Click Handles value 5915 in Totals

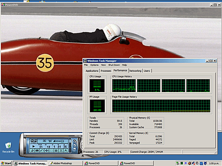[119, 121]
